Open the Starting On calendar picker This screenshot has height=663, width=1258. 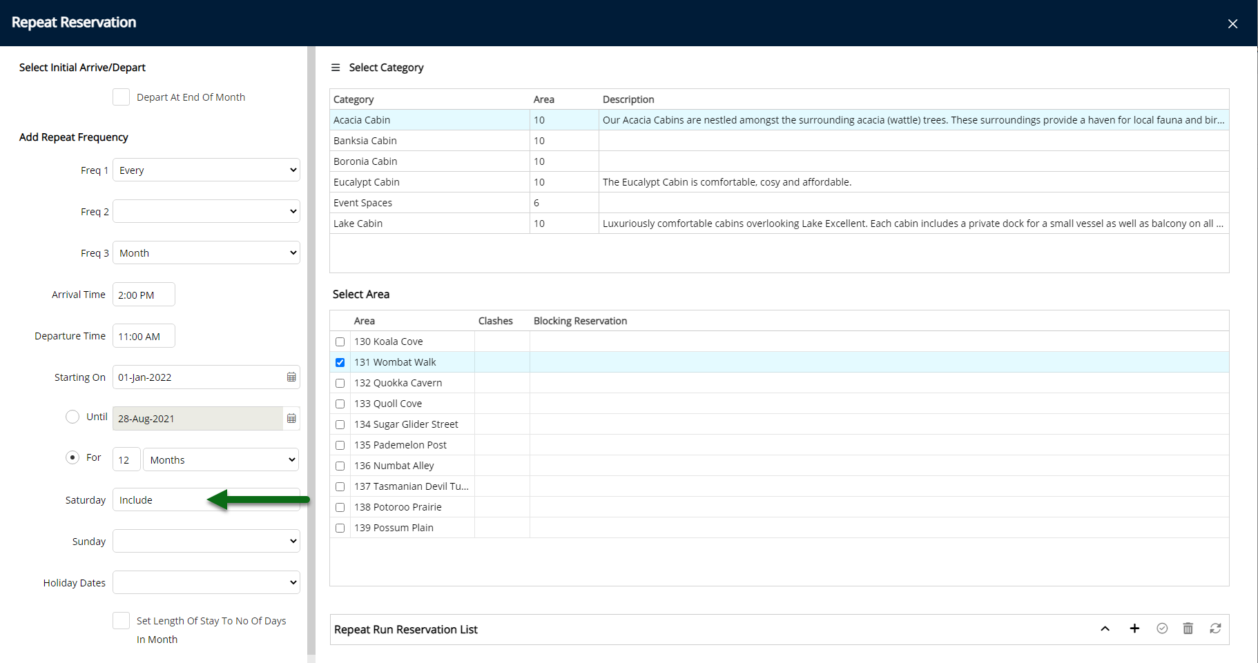[x=291, y=377]
